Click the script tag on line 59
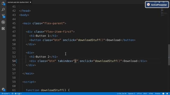170x95 pixels. coord(29,82)
